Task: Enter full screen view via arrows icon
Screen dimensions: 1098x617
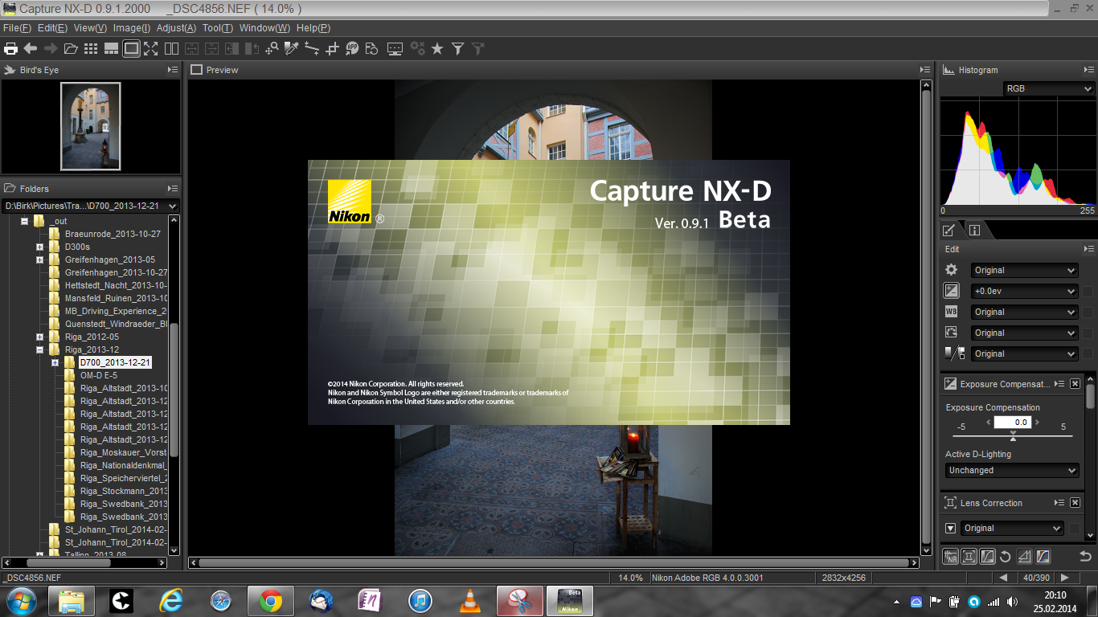Action: click(x=151, y=49)
